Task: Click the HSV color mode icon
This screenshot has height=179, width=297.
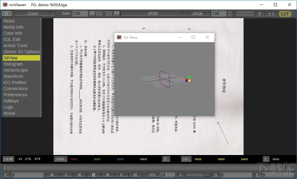Action: (186, 159)
